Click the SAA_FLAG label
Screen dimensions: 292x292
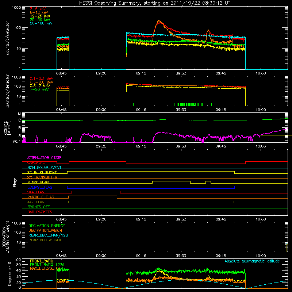[x=36, y=192]
